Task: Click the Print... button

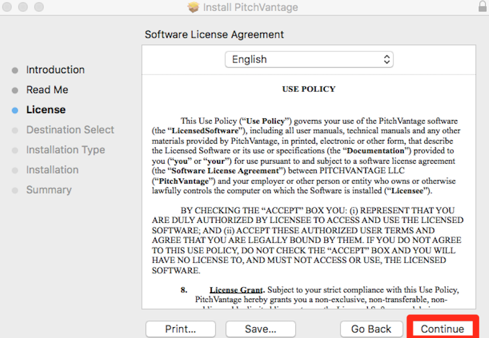Action: tap(180, 329)
